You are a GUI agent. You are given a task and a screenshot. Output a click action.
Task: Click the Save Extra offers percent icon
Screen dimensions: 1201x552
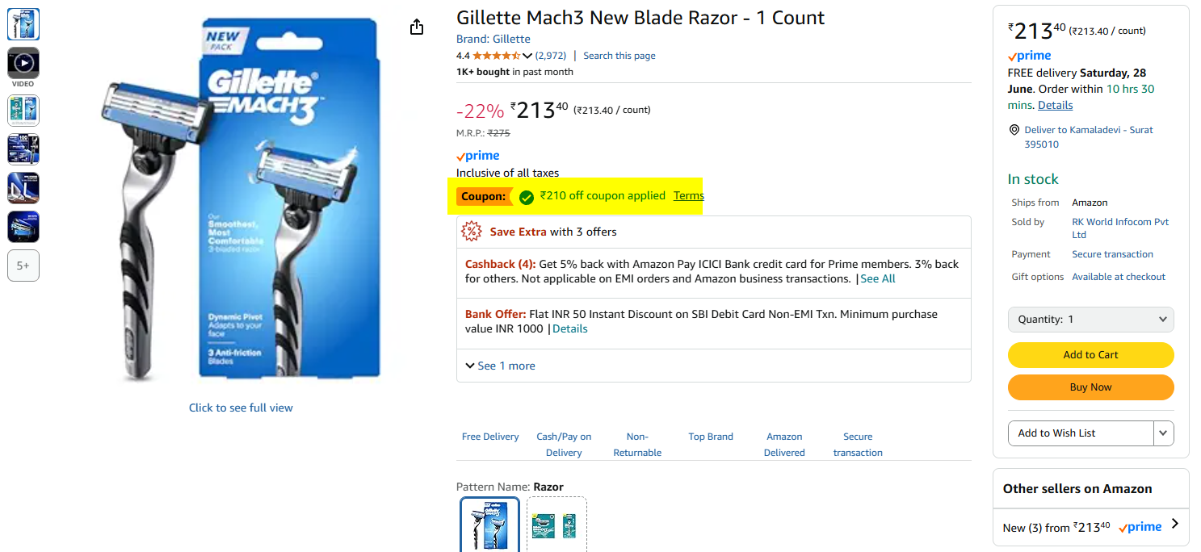pyautogui.click(x=471, y=232)
